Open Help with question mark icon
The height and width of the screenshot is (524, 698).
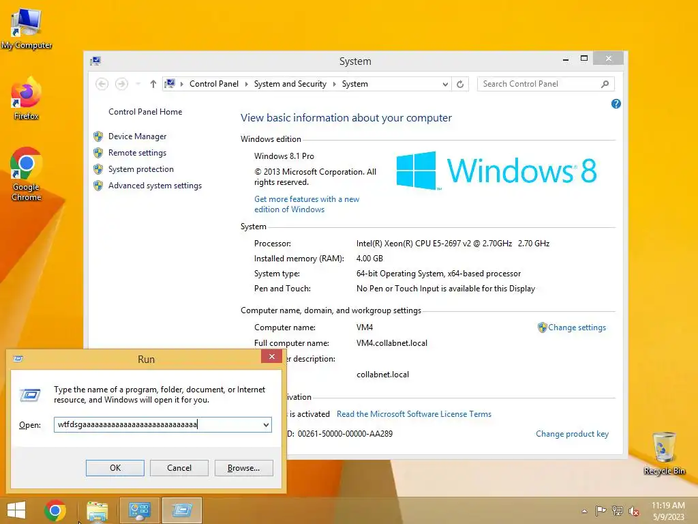[x=616, y=104]
